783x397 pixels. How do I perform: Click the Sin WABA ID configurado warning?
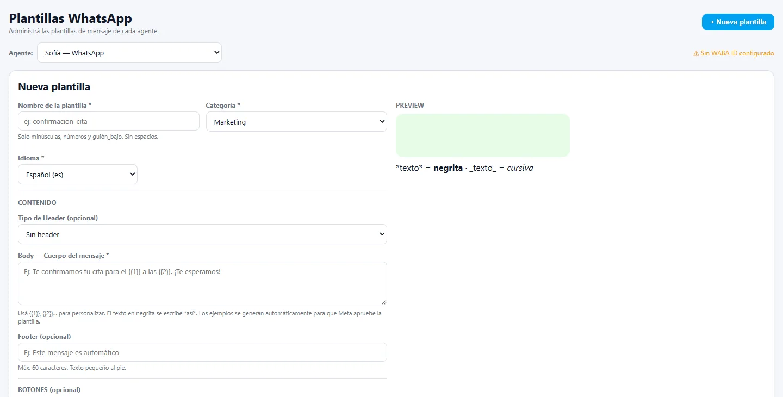click(734, 53)
